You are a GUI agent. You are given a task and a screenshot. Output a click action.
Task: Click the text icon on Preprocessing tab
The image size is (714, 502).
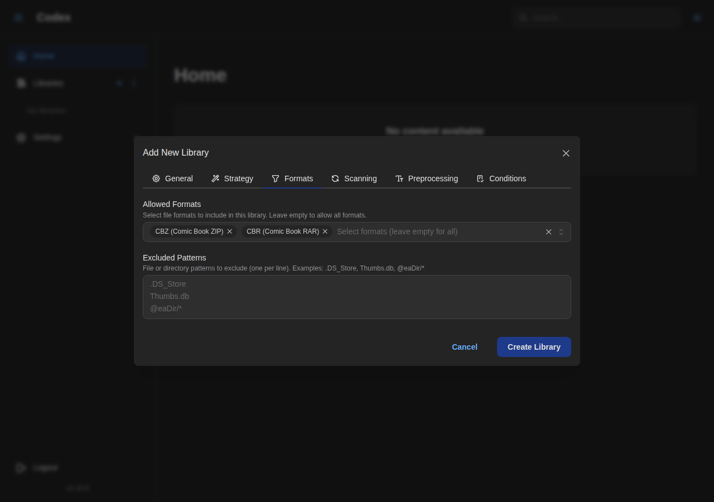pyautogui.click(x=399, y=178)
